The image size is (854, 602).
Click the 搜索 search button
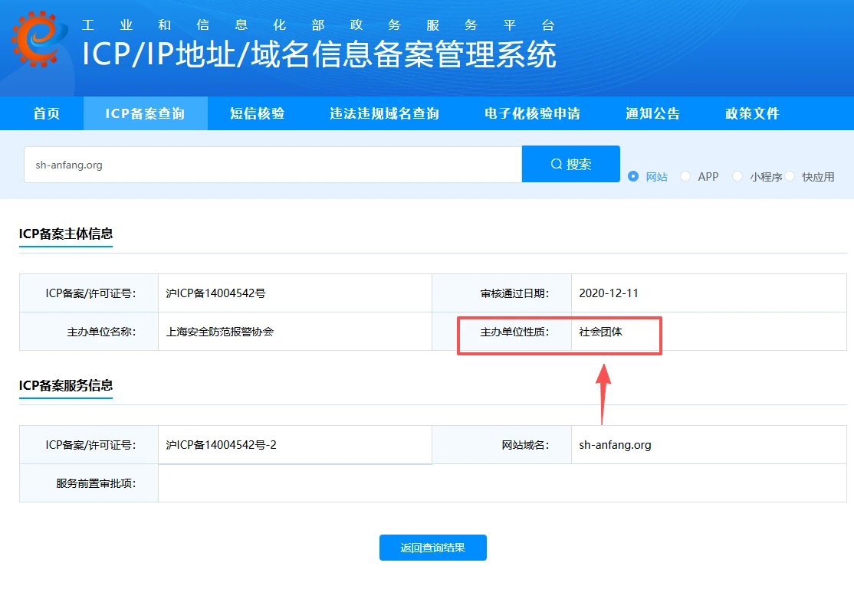571,164
